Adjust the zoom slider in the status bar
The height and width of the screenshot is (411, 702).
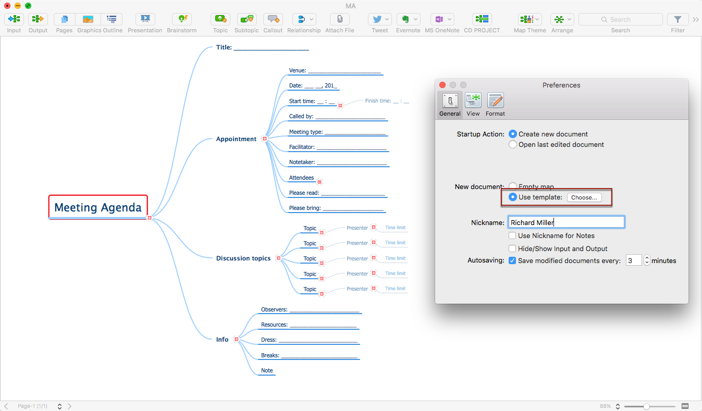pyautogui.click(x=646, y=406)
